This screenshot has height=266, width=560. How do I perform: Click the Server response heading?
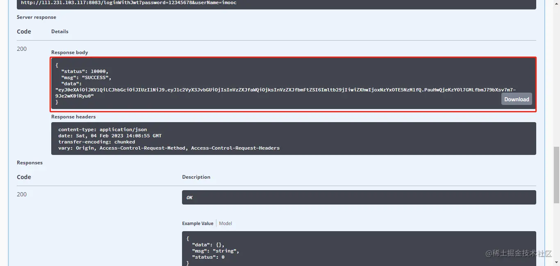[x=36, y=17]
